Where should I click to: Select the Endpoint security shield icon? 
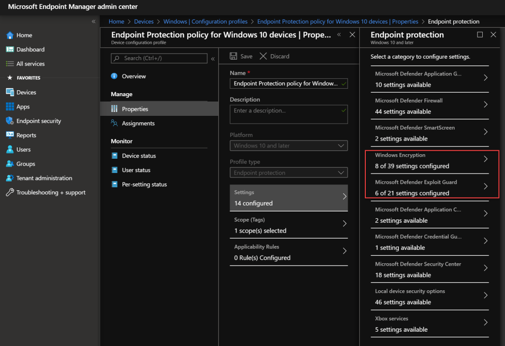pos(9,121)
